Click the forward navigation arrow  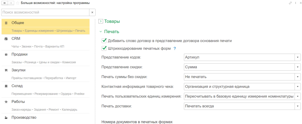[x=11, y=3]
